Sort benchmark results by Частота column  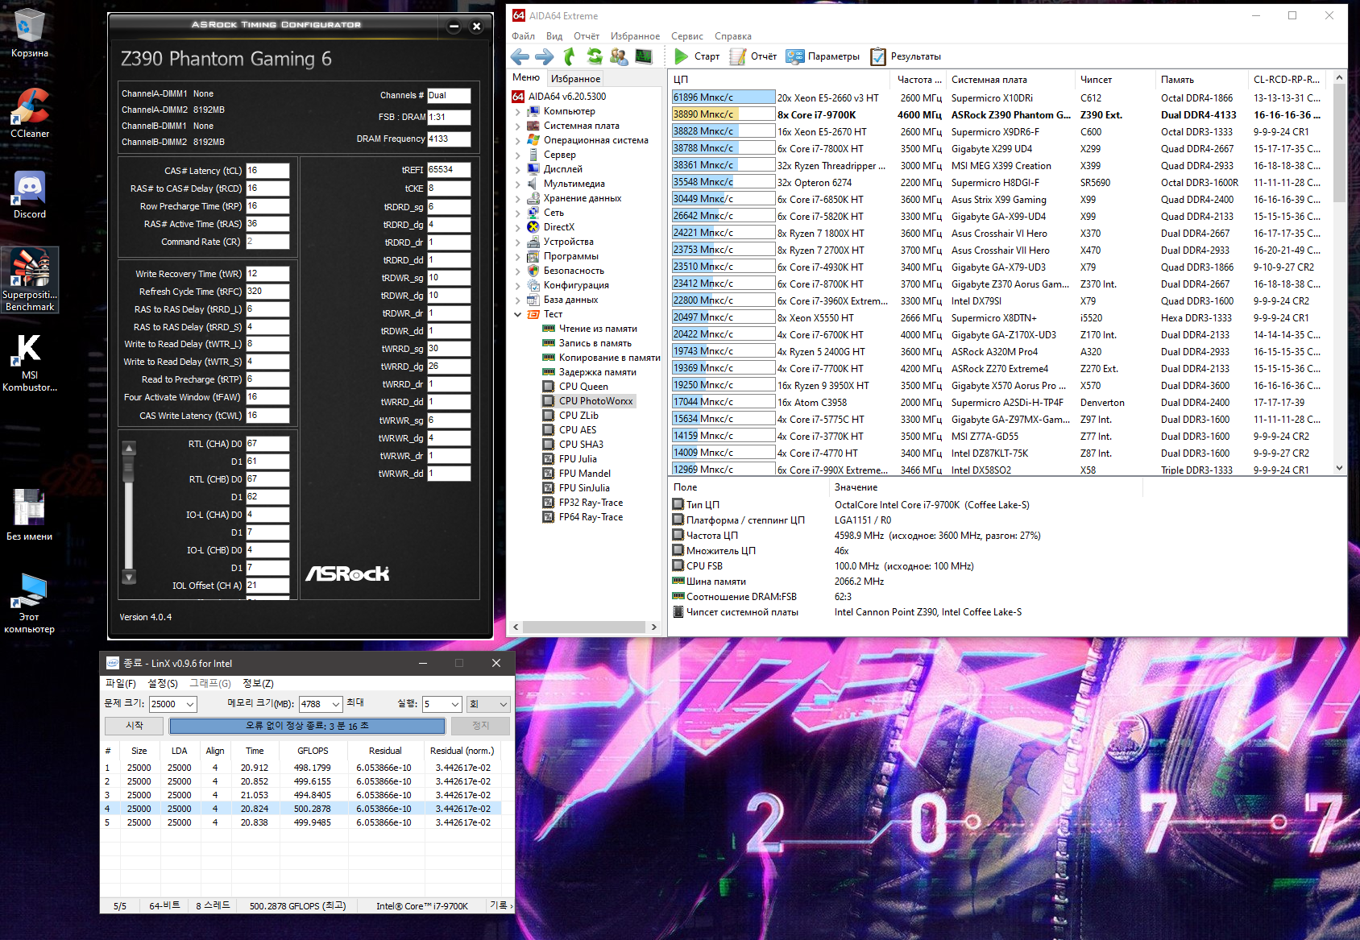pos(919,80)
